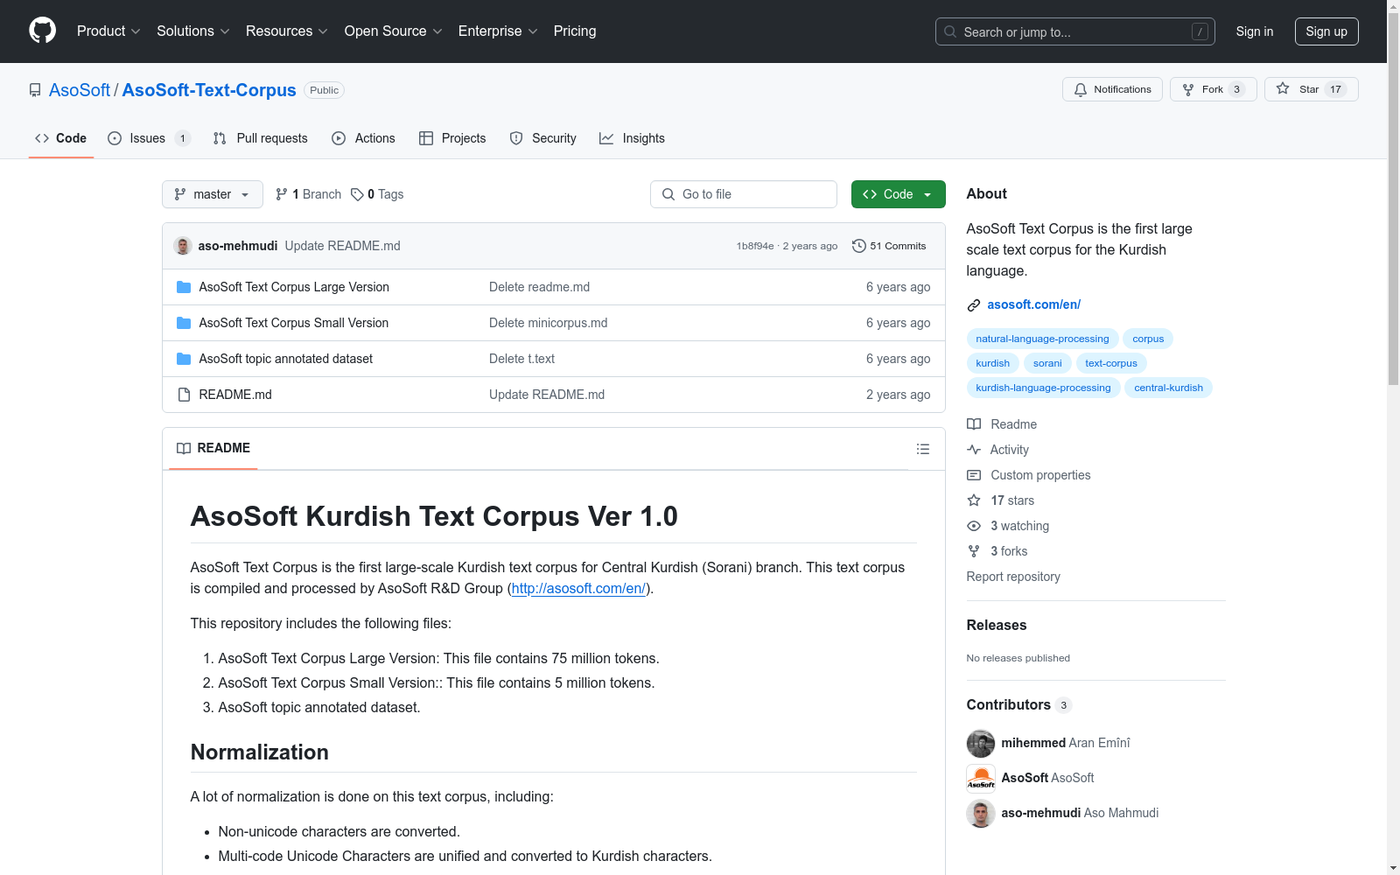Open the 51 Commits history link
This screenshot has height=875, width=1400.
[x=889, y=246]
